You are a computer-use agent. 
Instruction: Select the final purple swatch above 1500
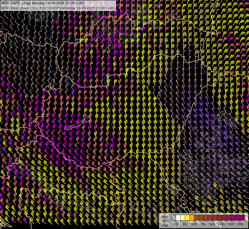point(242,218)
